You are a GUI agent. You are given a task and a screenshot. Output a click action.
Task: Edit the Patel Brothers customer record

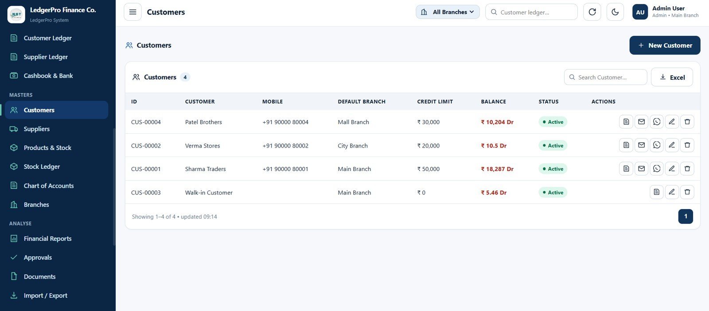[x=672, y=122]
